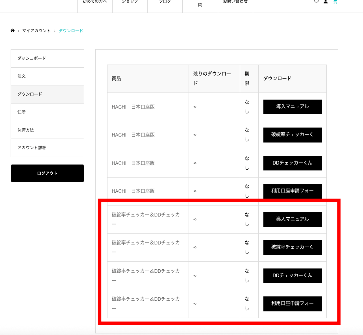The height and width of the screenshot is (335, 363).
Task: Select アカウント詳細 in the account sidebar
Action: (47, 148)
